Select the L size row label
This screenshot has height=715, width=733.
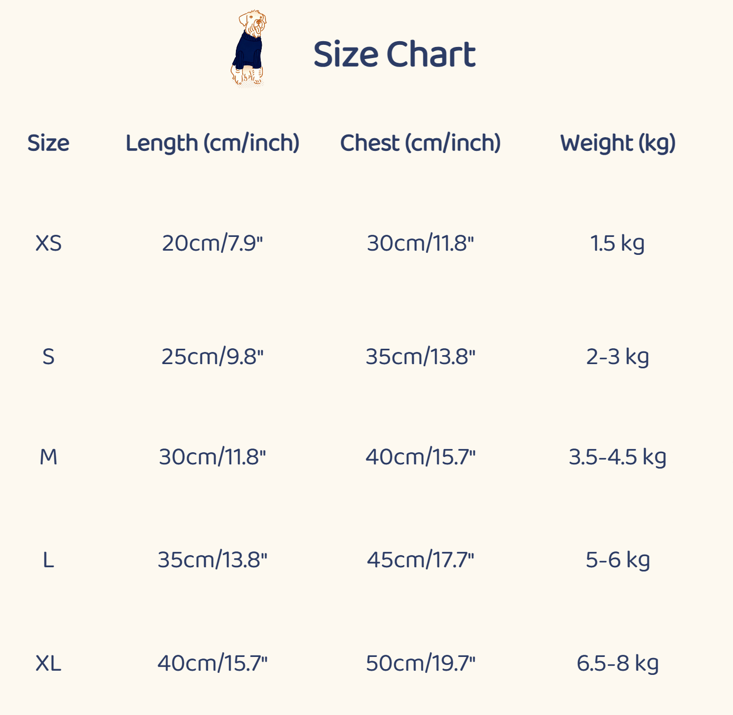click(x=48, y=560)
